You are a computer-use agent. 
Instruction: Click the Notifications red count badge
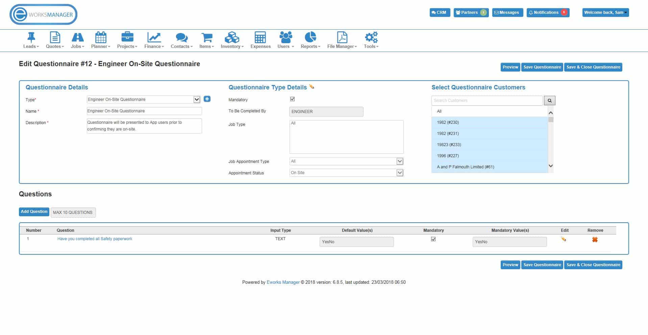click(x=564, y=12)
